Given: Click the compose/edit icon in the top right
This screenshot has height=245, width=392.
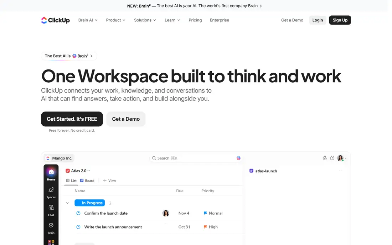Looking at the screenshot, I should [332, 158].
